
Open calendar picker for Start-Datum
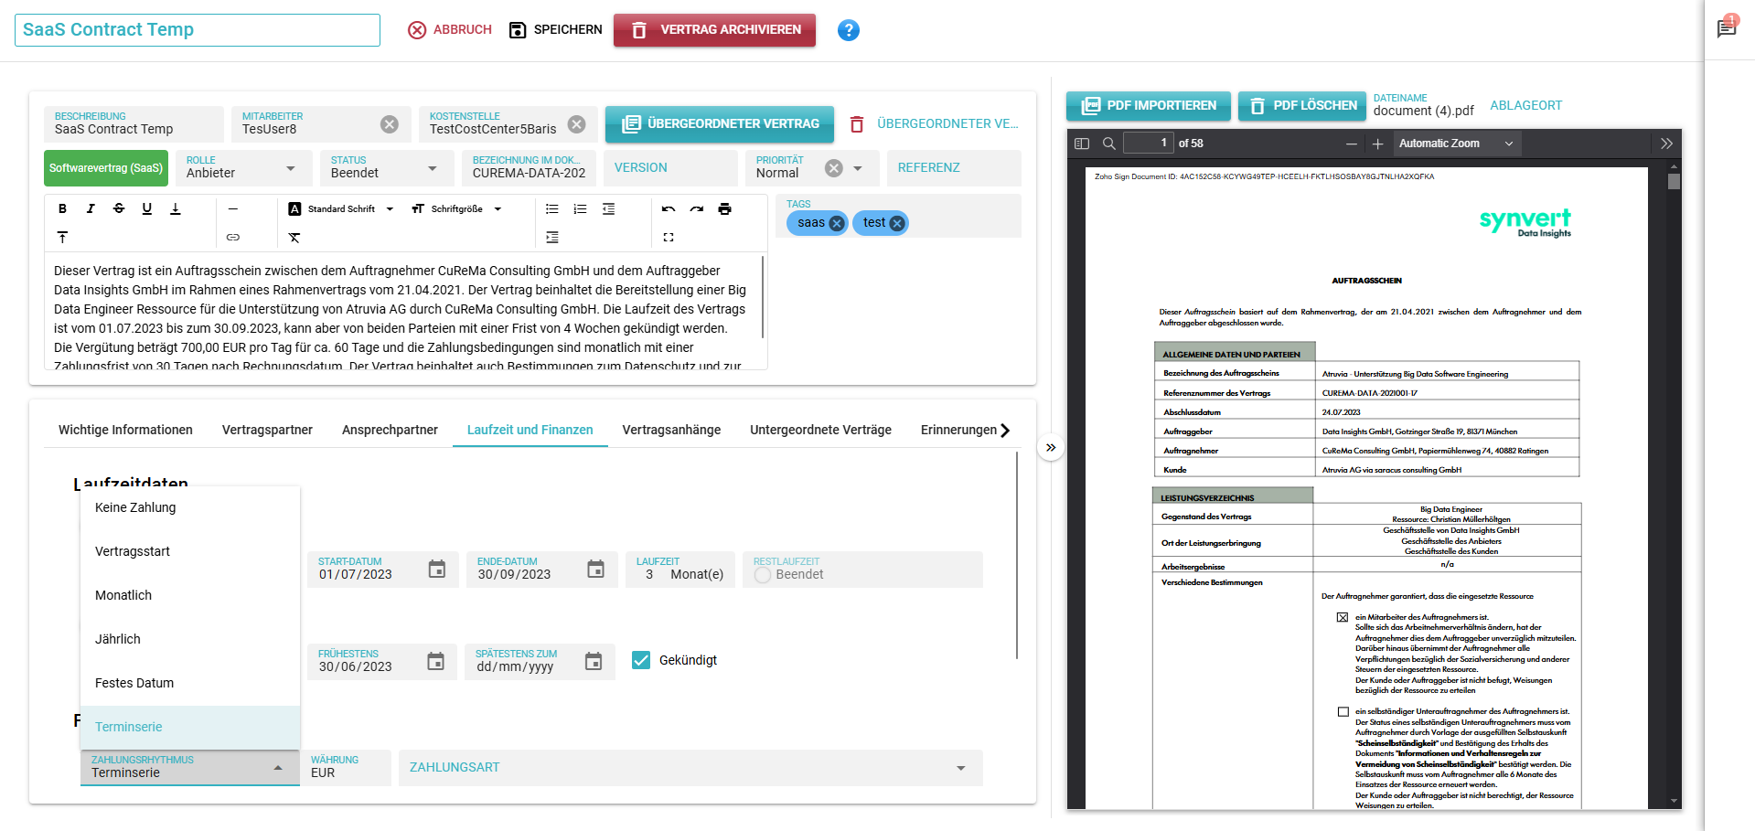(437, 570)
